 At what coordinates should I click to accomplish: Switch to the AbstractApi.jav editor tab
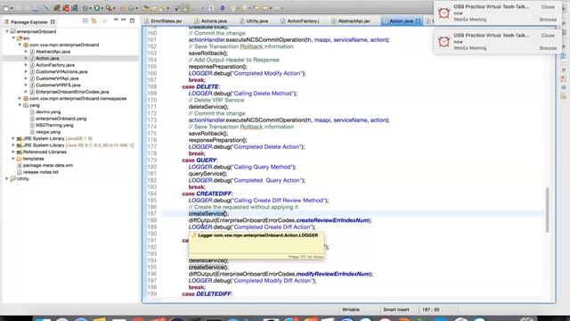[351, 21]
